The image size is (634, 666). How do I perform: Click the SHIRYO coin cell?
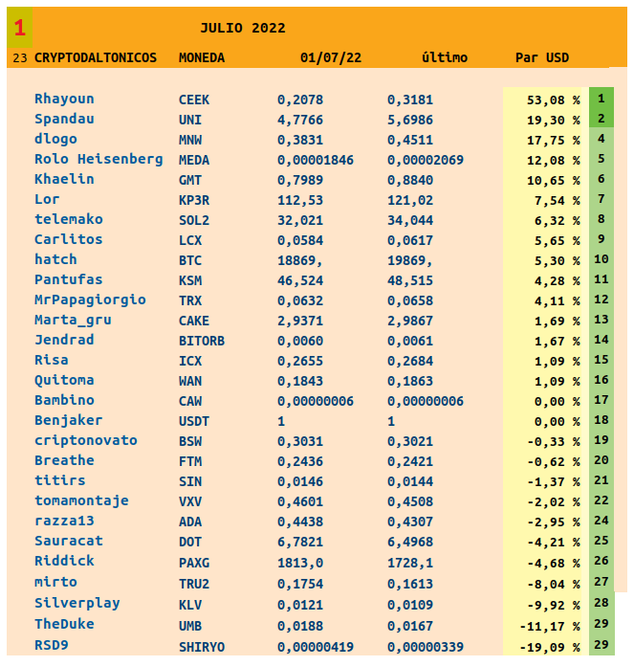coord(202,647)
